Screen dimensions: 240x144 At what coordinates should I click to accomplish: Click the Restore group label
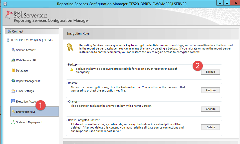click(73, 83)
